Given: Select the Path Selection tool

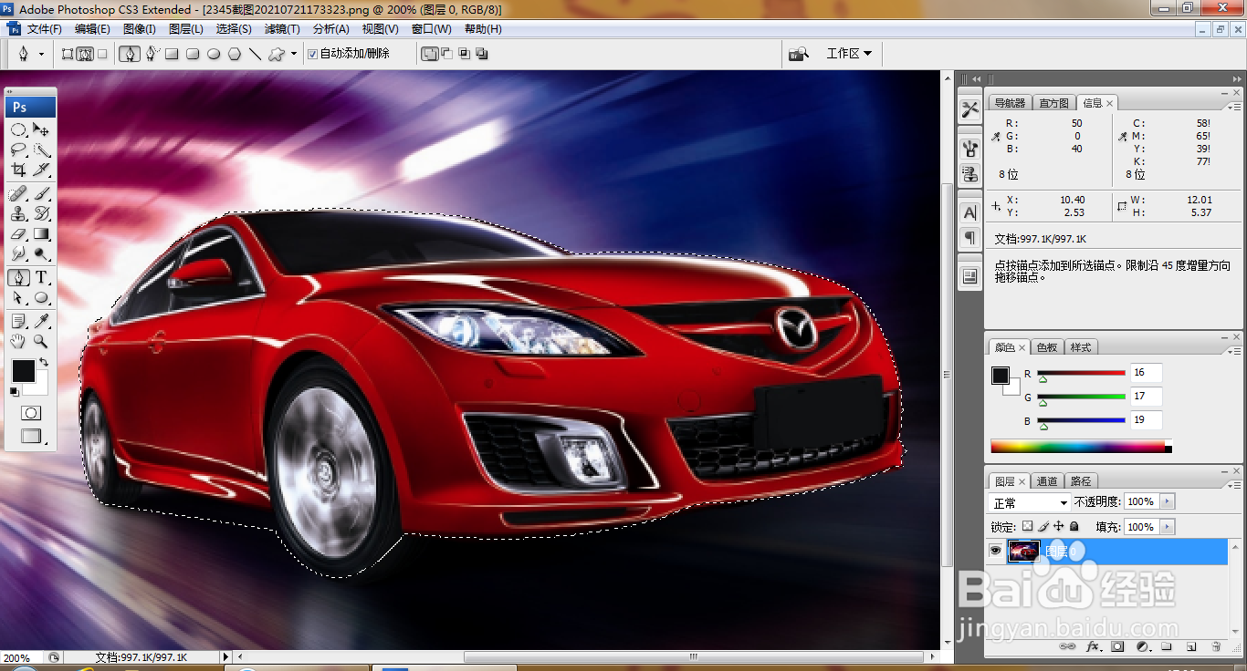Looking at the screenshot, I should pos(18,298).
